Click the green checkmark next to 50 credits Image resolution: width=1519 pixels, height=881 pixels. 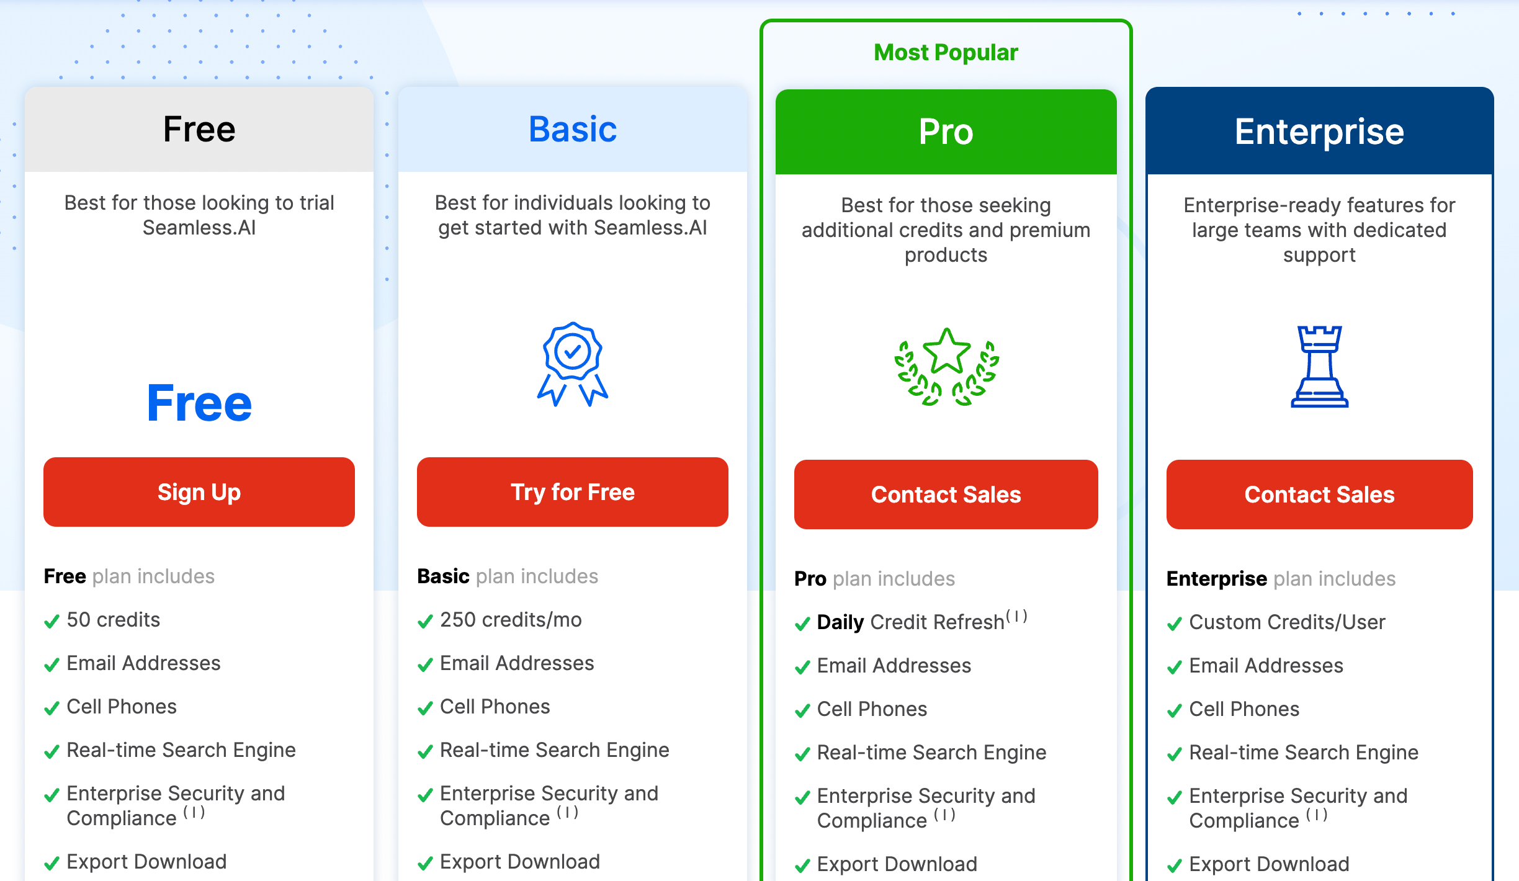[x=50, y=620]
